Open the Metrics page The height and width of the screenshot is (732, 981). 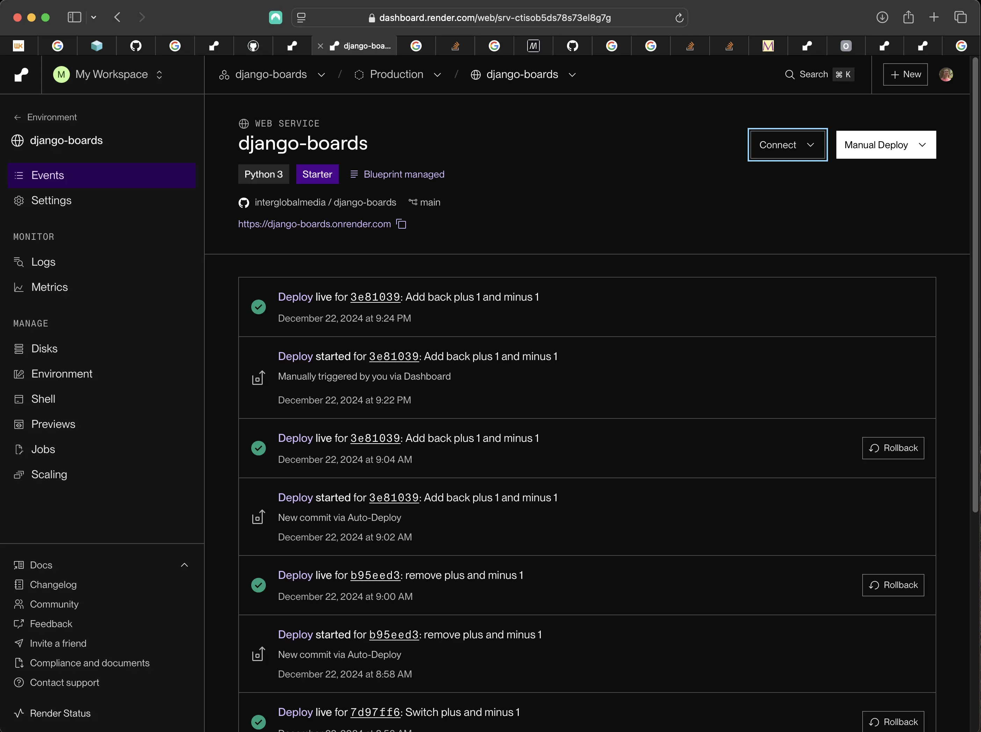tap(49, 287)
